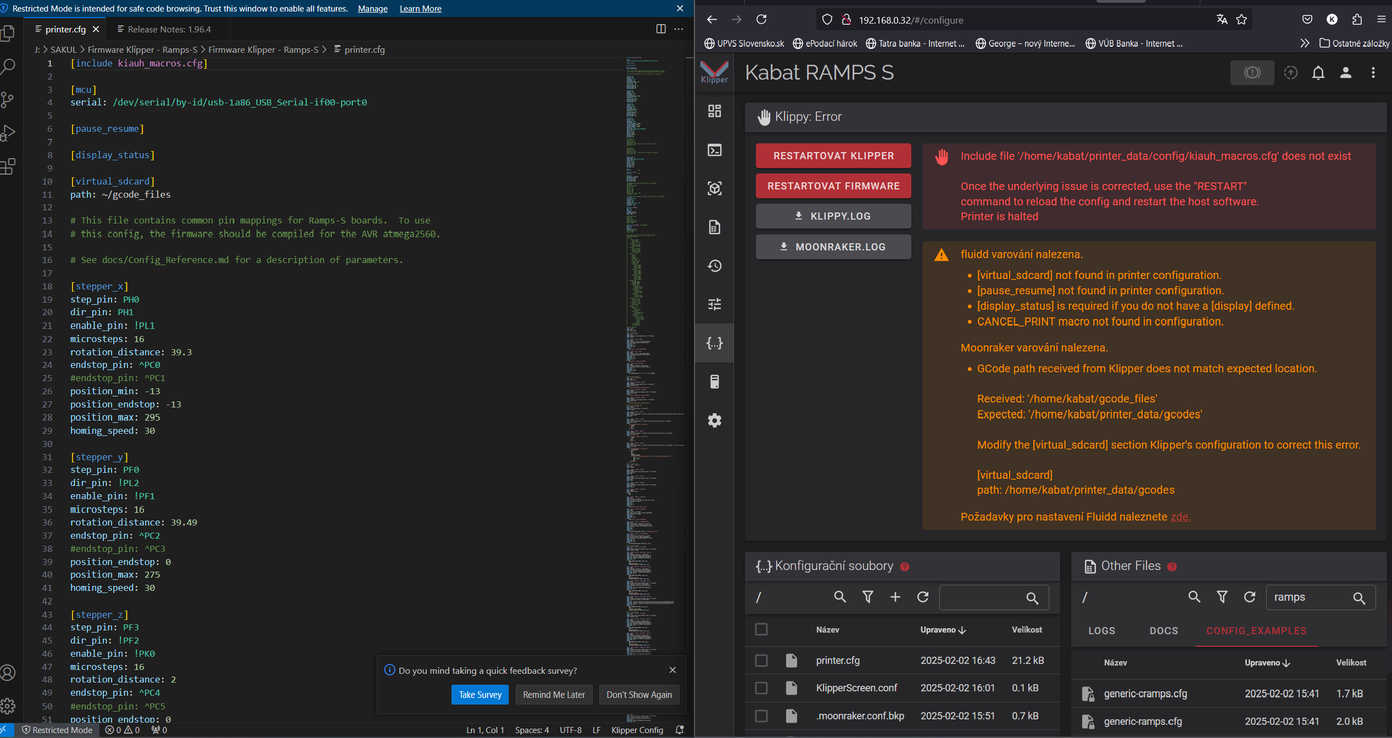Expand VS Code editor more actions menu
Image resolution: width=1392 pixels, height=738 pixels.
click(679, 29)
